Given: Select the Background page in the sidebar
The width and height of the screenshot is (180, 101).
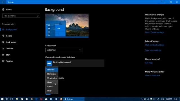Looking at the screenshot, I should click(x=11, y=29).
